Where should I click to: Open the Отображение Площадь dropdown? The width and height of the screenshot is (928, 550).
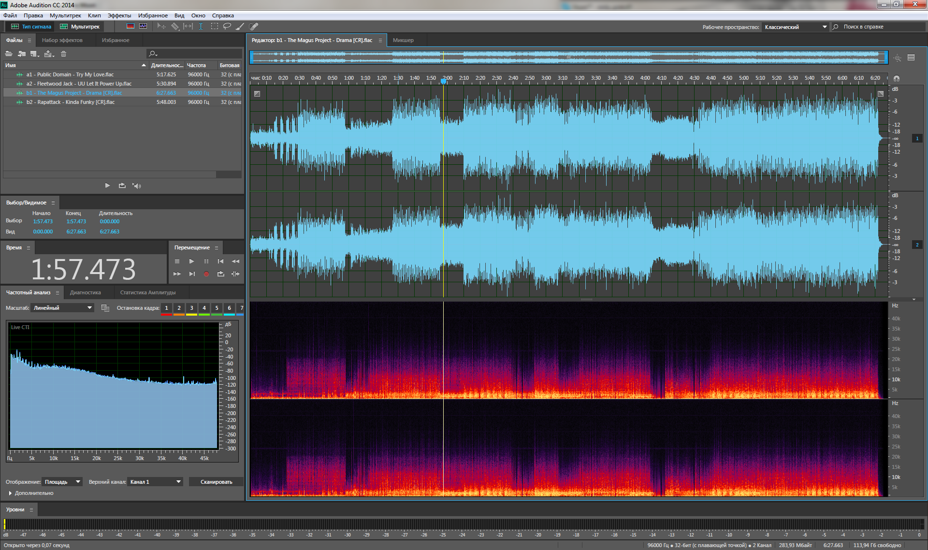62,482
